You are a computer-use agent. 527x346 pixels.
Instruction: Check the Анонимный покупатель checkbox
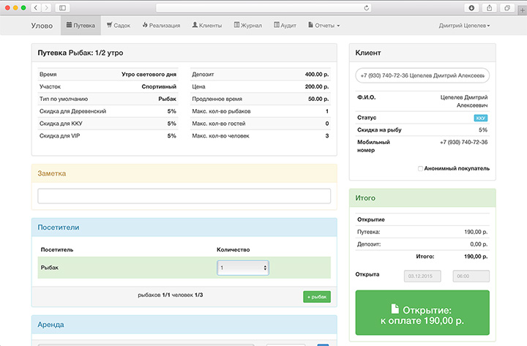(420, 168)
